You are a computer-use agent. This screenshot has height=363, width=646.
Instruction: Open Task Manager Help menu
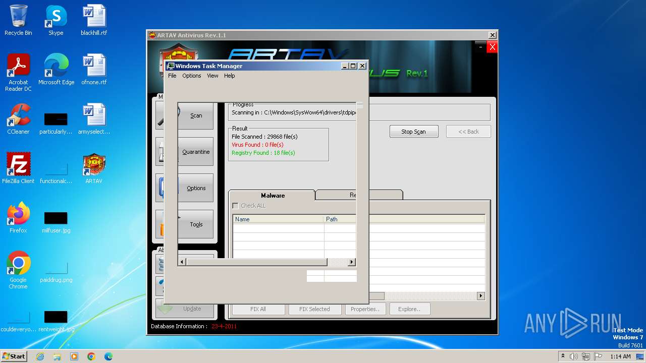229,76
